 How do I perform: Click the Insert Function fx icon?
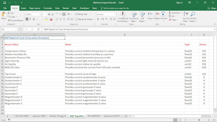coord(38,29)
